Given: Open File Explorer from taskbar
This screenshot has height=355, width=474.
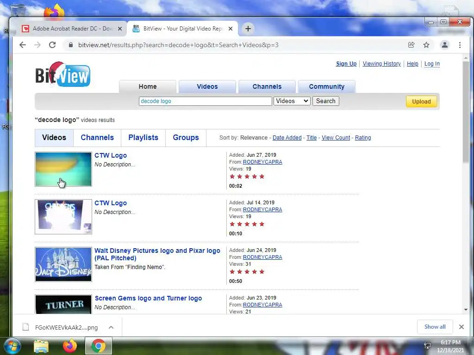Looking at the screenshot, I should (41, 346).
